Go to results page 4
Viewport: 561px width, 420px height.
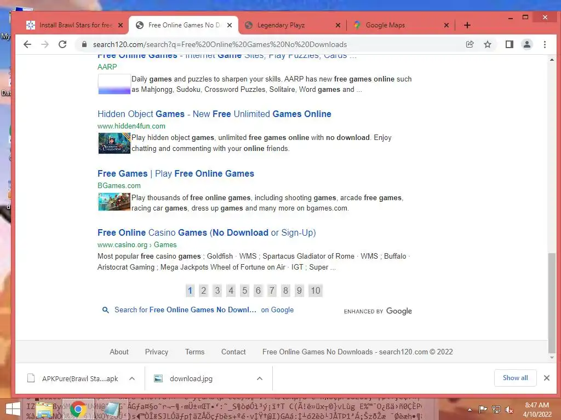(231, 291)
